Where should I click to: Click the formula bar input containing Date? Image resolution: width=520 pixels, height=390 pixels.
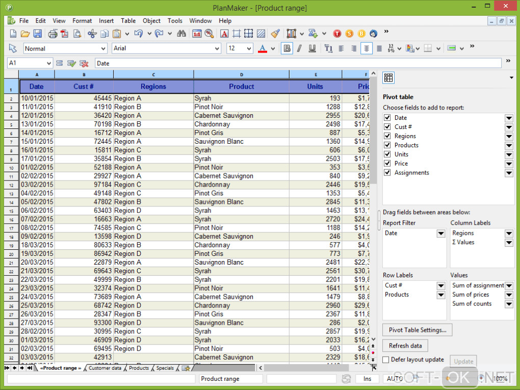298,63
